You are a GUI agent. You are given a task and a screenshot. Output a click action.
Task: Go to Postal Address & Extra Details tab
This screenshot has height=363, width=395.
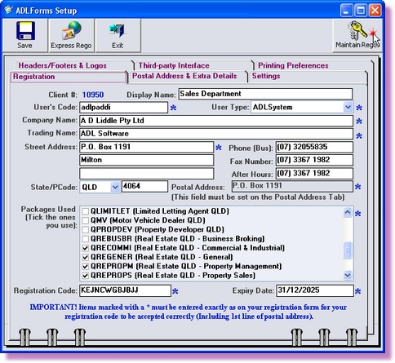184,76
